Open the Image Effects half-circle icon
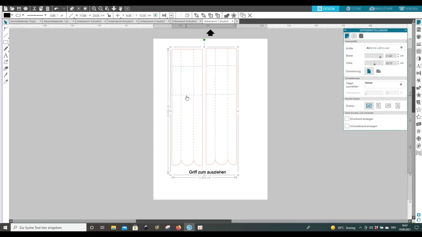 tap(419, 59)
